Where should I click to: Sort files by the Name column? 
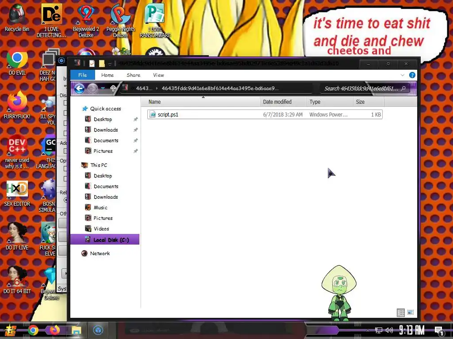[201, 102]
